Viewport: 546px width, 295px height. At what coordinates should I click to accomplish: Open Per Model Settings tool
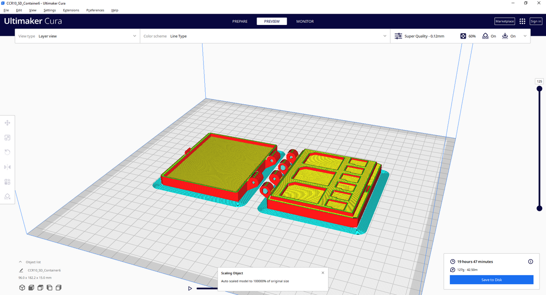[8, 182]
